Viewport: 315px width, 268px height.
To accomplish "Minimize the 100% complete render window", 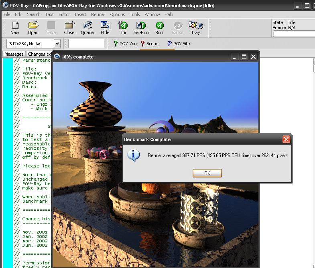I will click(234, 57).
